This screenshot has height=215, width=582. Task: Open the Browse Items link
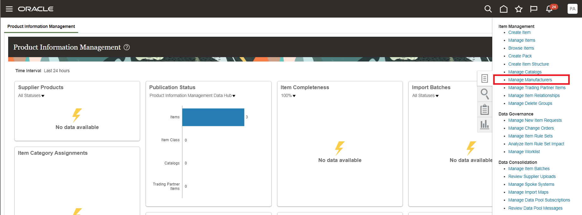coord(521,48)
